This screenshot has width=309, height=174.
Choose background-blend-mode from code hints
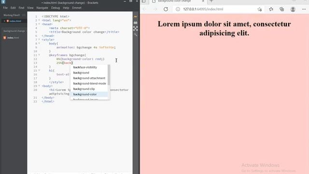[x=89, y=84]
